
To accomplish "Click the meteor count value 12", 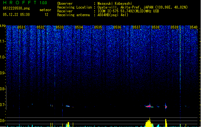I will pyautogui.click(x=46, y=15).
